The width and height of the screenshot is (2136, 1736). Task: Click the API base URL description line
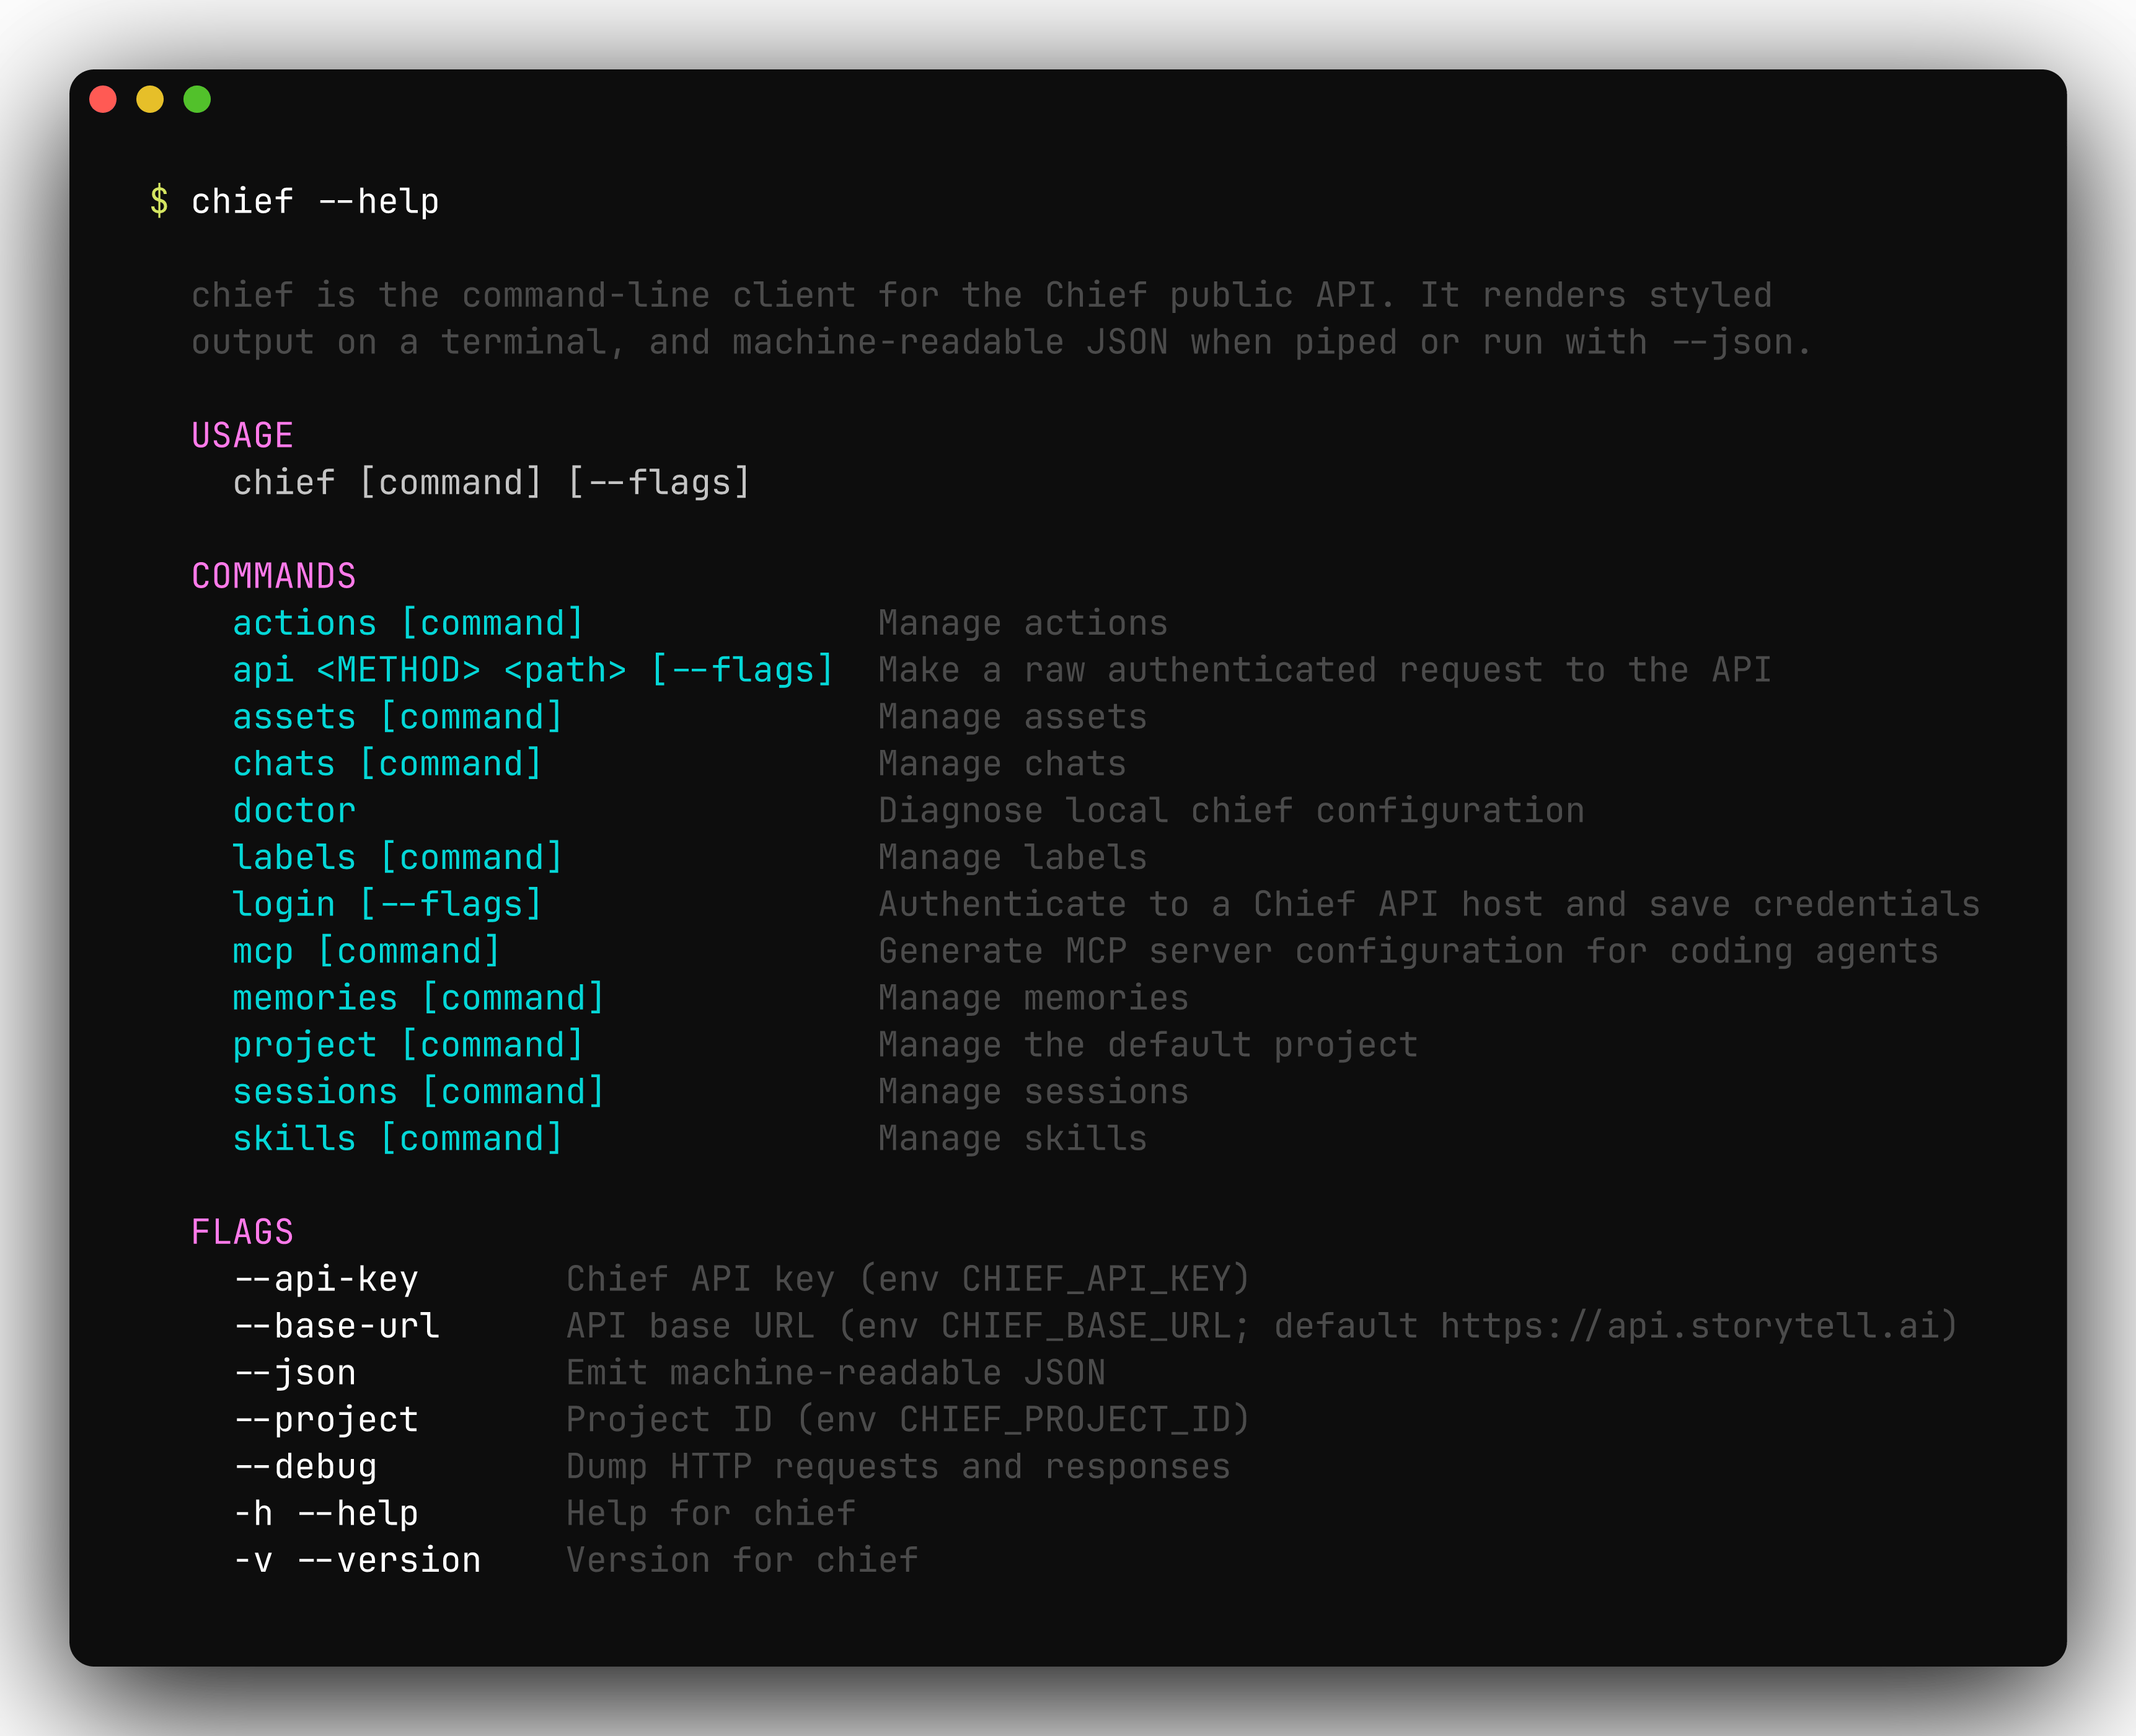click(1262, 1326)
